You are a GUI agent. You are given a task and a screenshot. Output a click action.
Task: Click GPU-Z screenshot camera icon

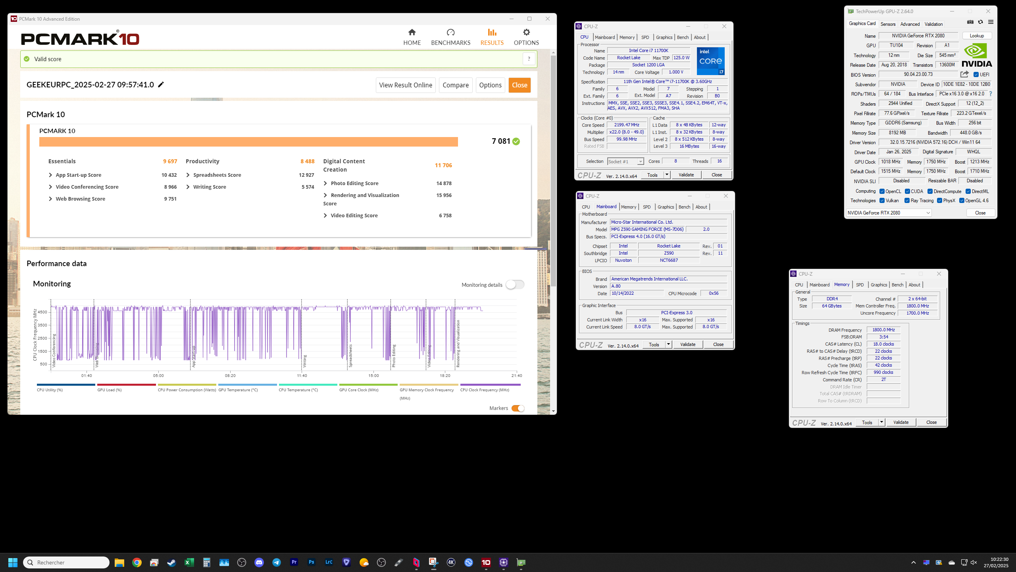(970, 22)
